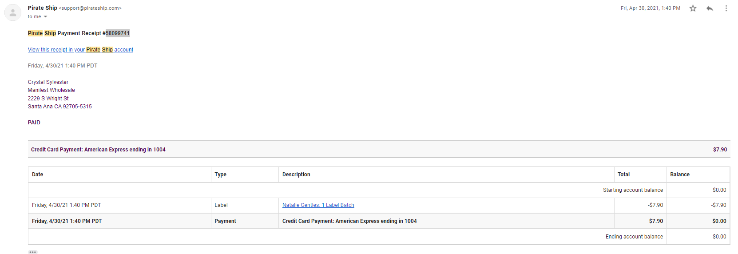The width and height of the screenshot is (738, 254).
Task: Open the More options three-dot menu
Action: point(726,8)
